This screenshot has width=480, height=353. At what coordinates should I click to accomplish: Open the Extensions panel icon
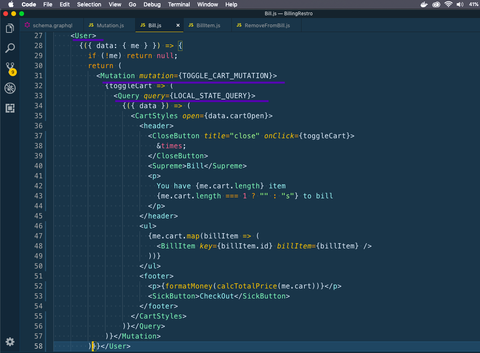pos(10,108)
